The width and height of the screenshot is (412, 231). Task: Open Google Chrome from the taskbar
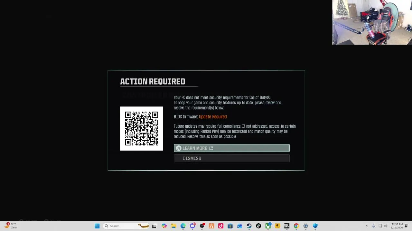pos(296,226)
